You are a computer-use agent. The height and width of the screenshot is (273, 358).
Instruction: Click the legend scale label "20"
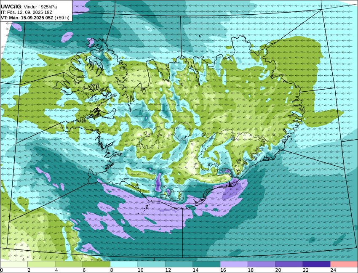278,270
